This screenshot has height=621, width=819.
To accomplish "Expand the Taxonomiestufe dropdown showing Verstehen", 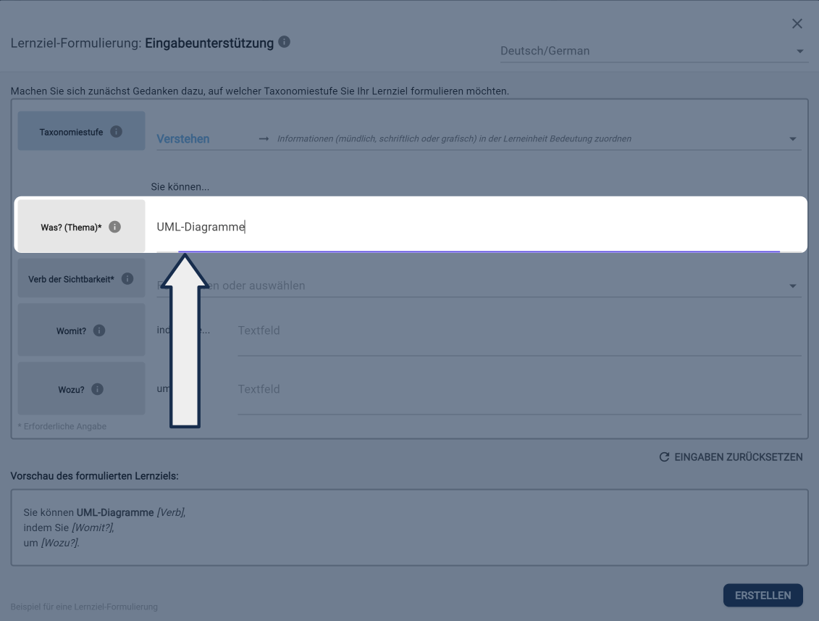I will click(478, 138).
